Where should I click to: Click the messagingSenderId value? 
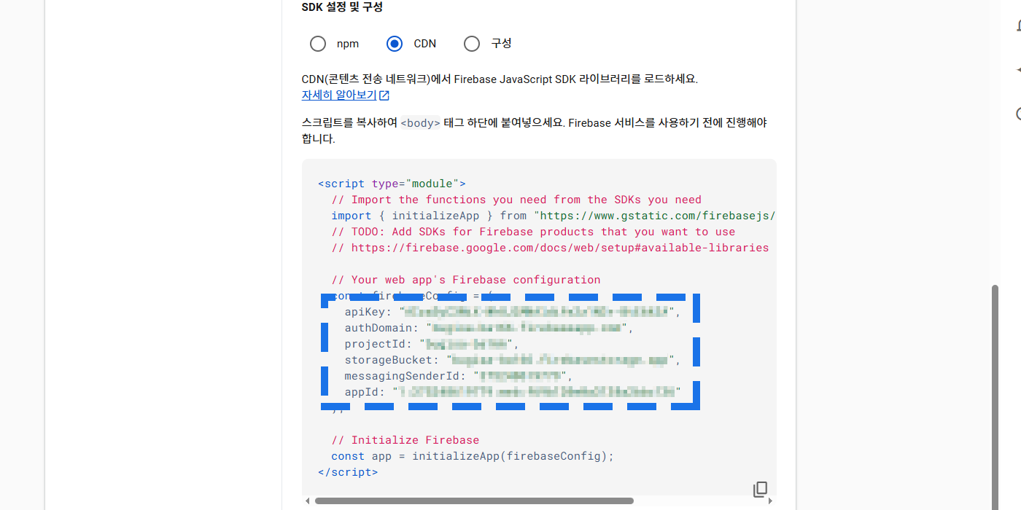click(x=523, y=376)
